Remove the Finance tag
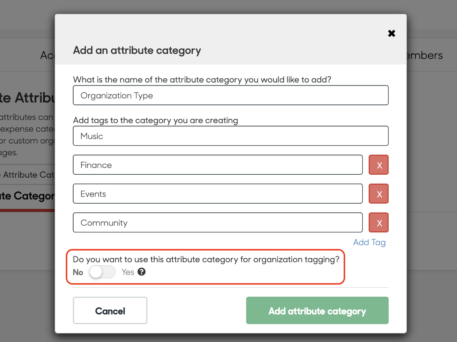 [378, 165]
